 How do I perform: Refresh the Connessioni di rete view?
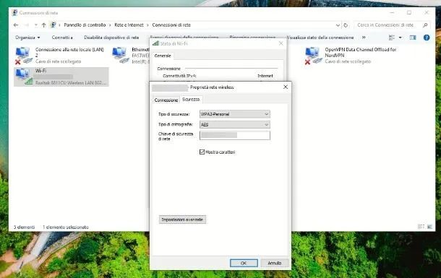coord(346,25)
